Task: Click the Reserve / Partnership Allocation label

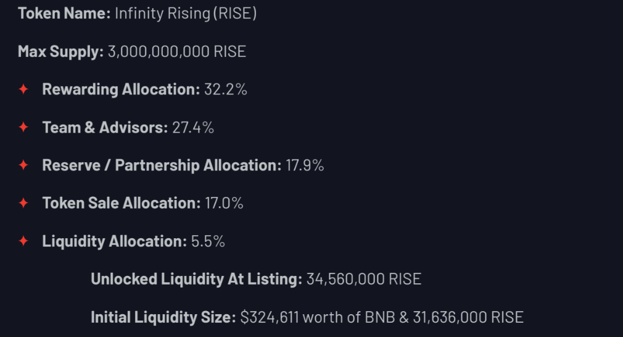Action: [162, 165]
